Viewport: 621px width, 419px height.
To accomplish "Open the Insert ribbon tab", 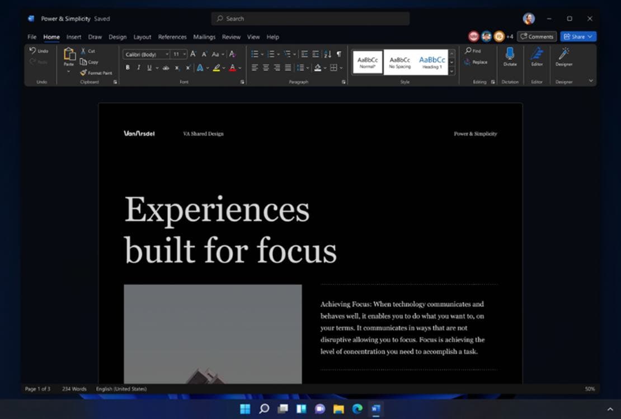I will pos(74,37).
